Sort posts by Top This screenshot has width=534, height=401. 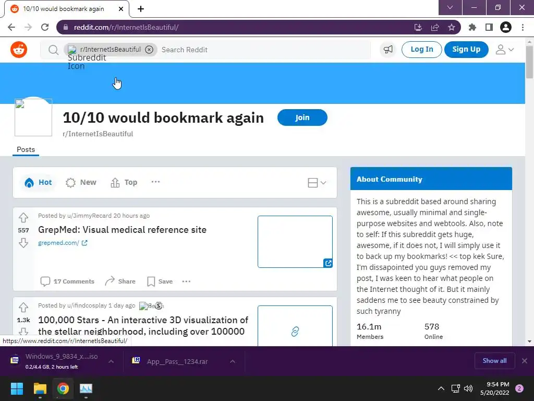click(x=124, y=182)
